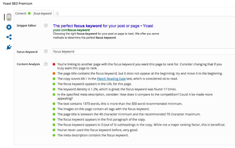Open the plug add-ons tab icon
Screen dimensions: 235x148
click(9, 47)
